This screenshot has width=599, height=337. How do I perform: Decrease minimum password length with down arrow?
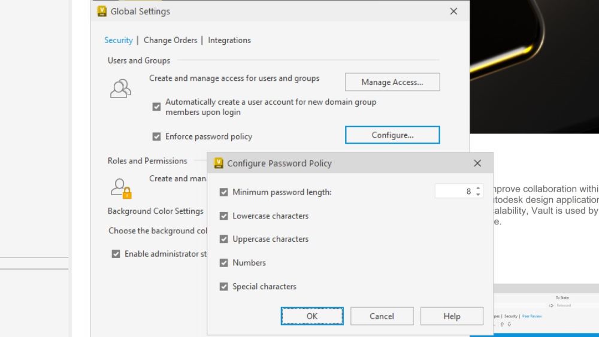[x=478, y=194]
